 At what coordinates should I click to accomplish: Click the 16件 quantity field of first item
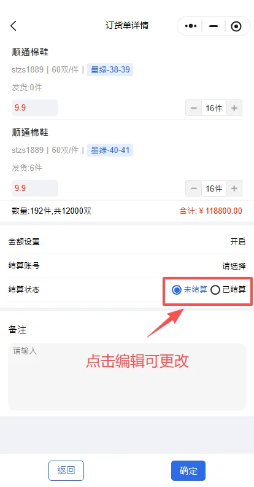(x=214, y=107)
